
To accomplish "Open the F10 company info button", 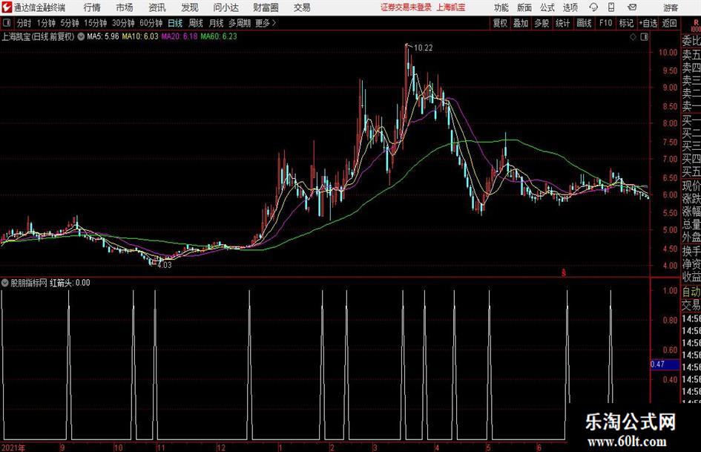I will 606,23.
